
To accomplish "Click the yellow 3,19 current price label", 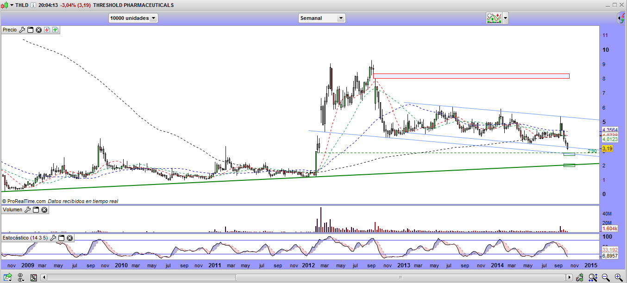I will [x=607, y=148].
